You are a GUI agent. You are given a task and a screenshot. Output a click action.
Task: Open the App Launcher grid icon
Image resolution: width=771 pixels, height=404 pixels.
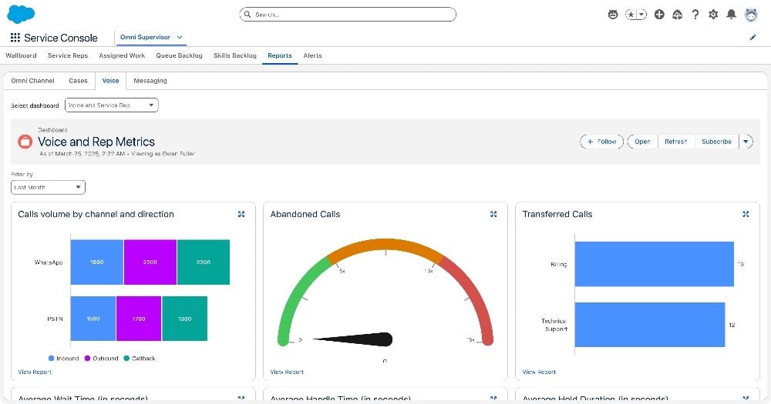coord(15,38)
